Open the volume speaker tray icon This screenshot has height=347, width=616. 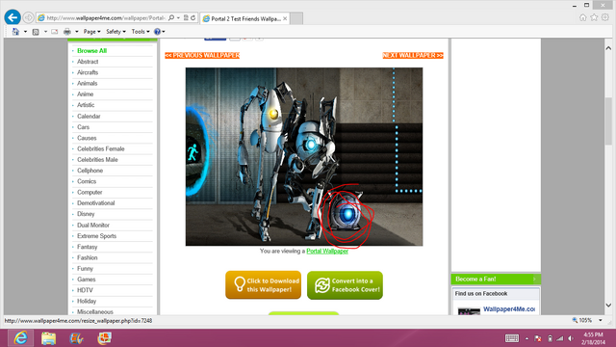pos(571,338)
